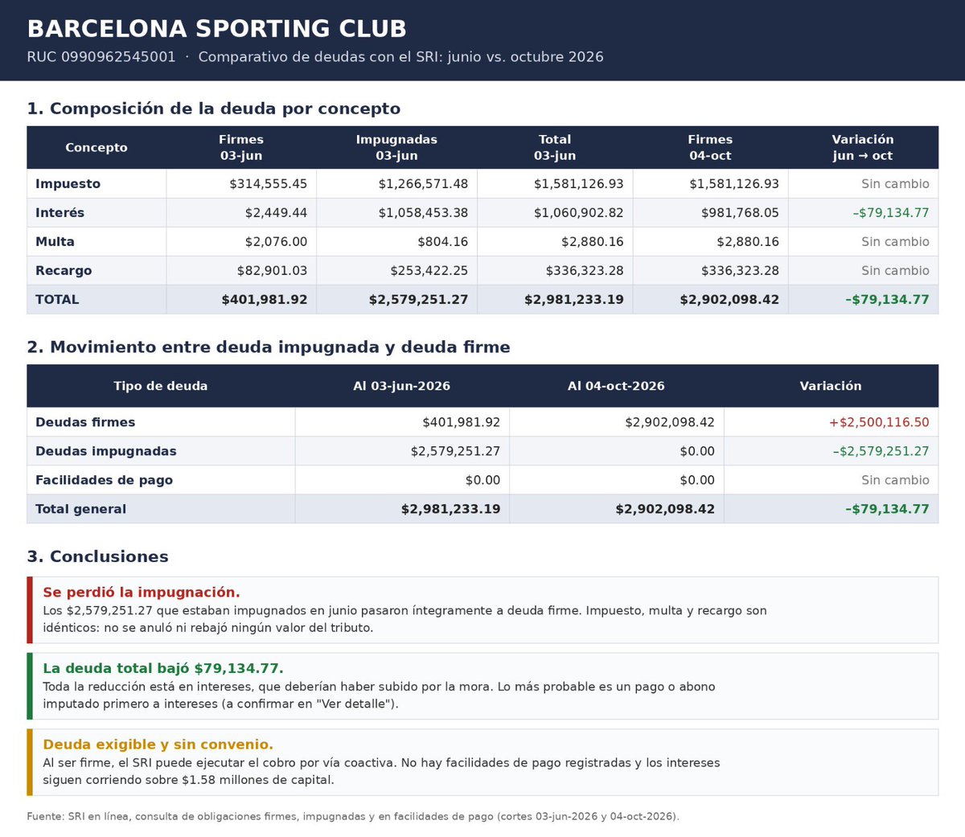The image size is (965, 837).
Task: Select the "TOTAL" row label in table 1
Action: point(57,300)
